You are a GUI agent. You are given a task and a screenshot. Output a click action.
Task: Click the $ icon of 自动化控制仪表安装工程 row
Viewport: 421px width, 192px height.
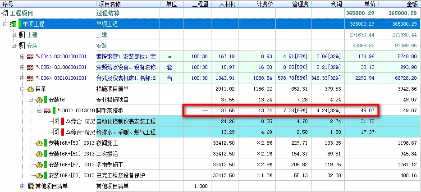(x=56, y=121)
